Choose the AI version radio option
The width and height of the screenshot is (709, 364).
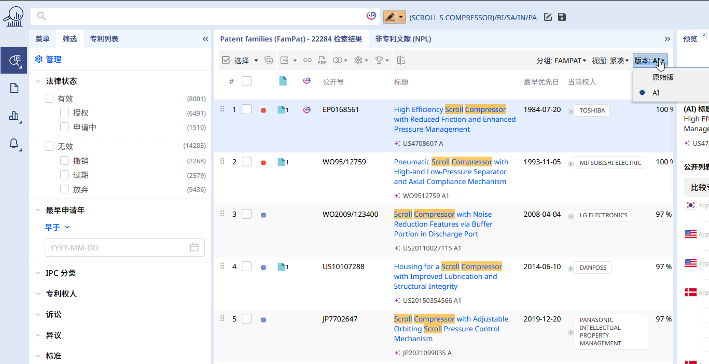pos(642,93)
